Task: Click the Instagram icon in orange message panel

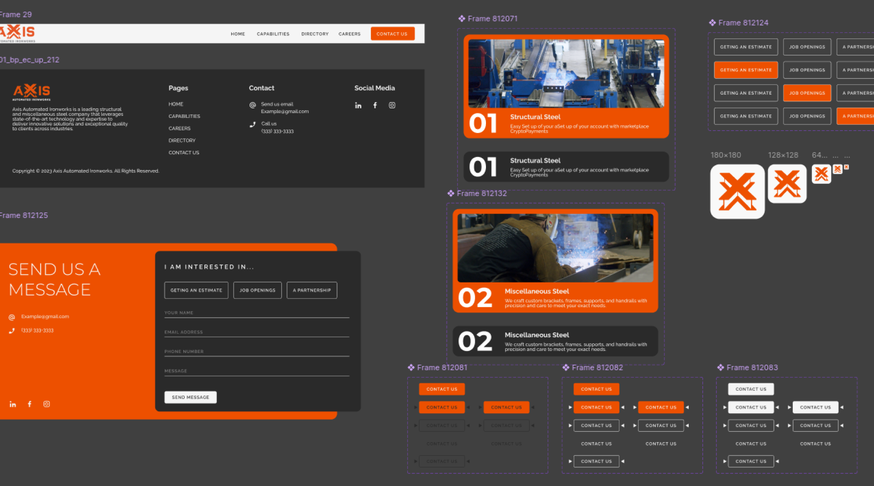Action: point(47,404)
